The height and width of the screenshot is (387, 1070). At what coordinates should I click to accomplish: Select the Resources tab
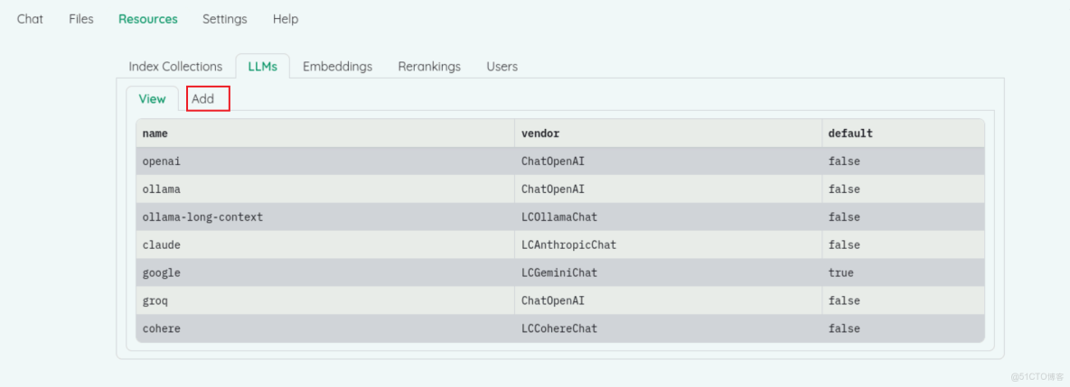pos(148,19)
